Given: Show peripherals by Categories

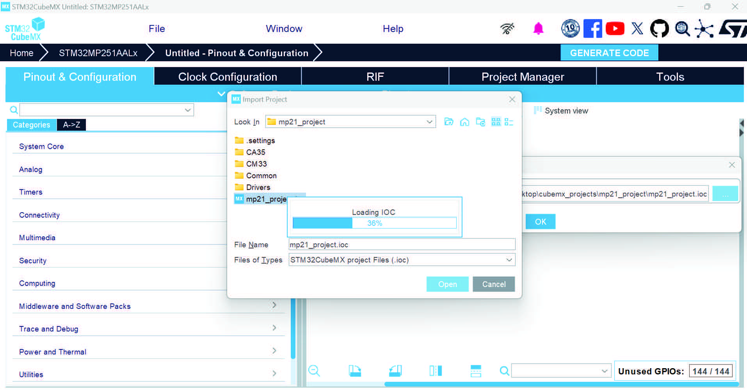Looking at the screenshot, I should [32, 125].
